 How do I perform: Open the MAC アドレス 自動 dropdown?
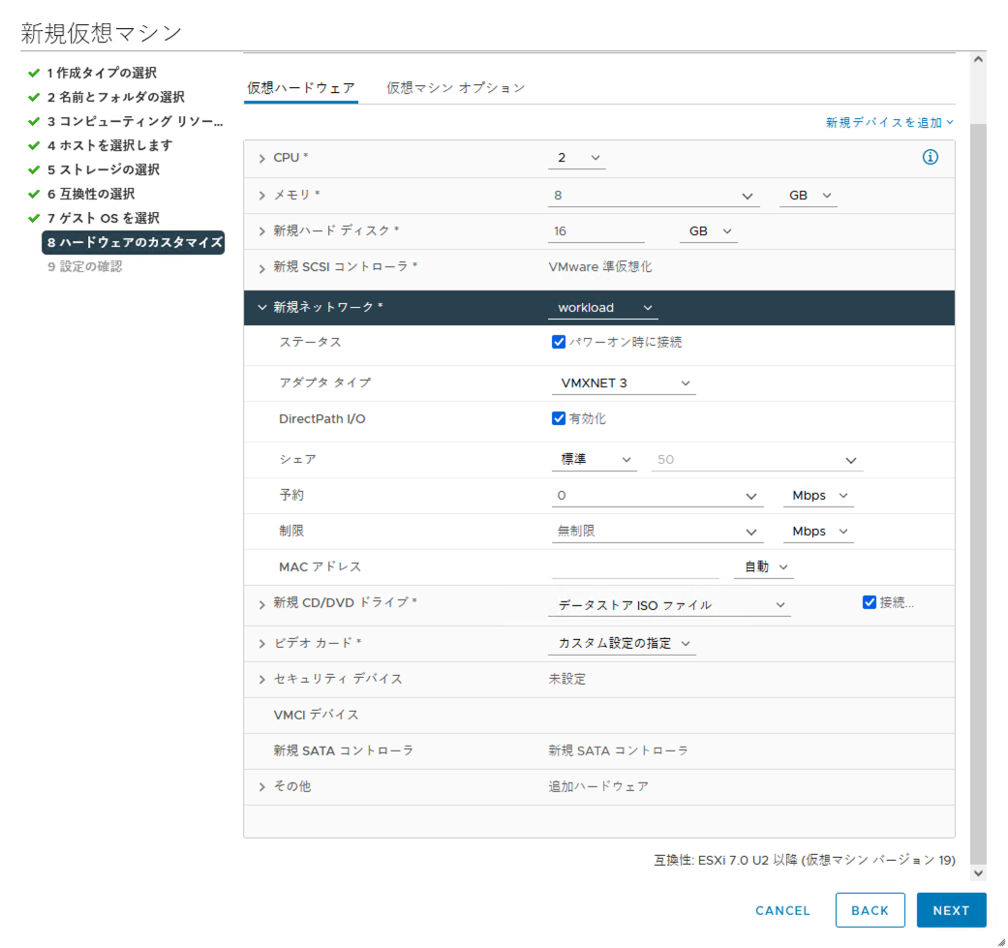tap(764, 566)
